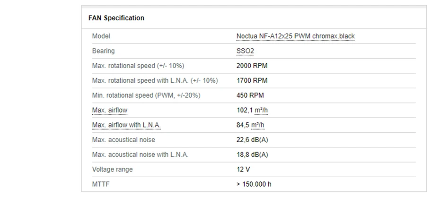Select the "Voltage range" row label
The height and width of the screenshot is (198, 440).
coord(112,169)
